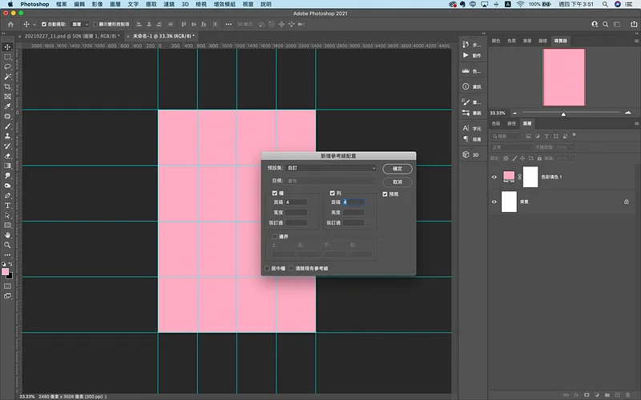Select the Lasso tool
The height and width of the screenshot is (400, 641).
tap(7, 66)
